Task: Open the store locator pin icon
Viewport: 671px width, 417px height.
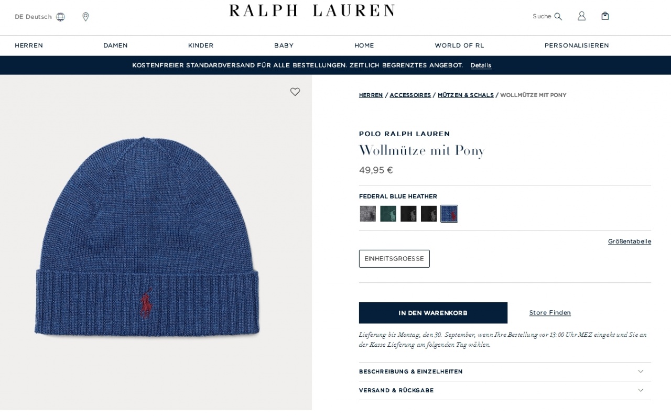Action: pos(85,17)
